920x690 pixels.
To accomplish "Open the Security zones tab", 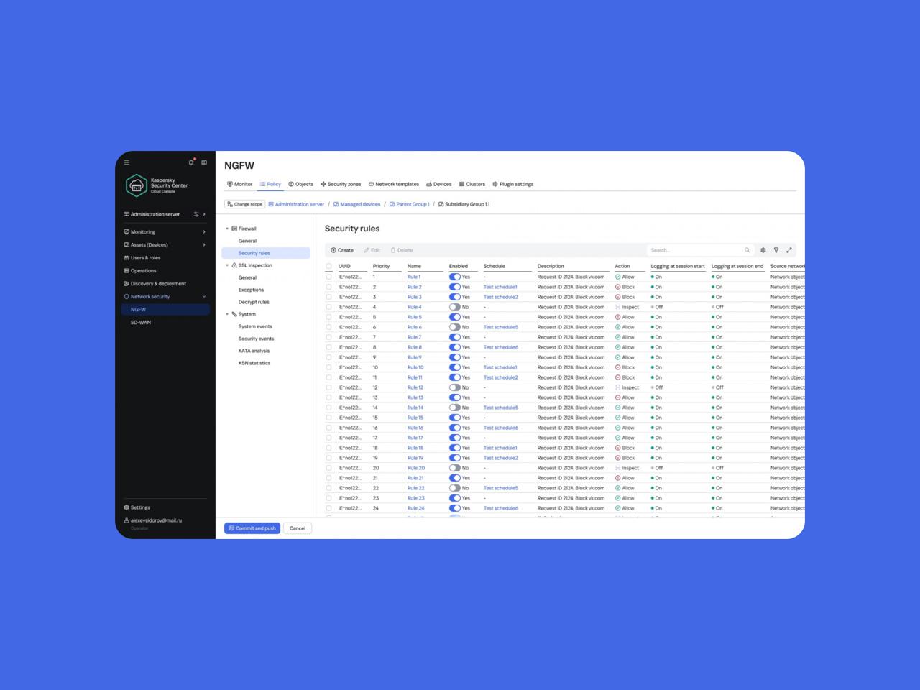I will pos(341,184).
